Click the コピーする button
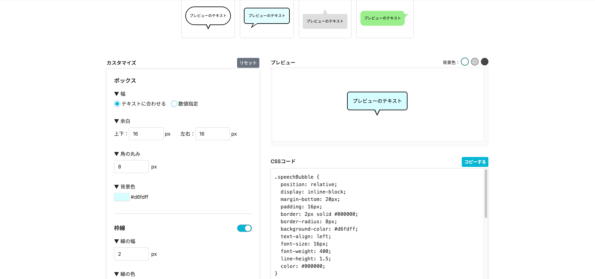595x279 pixels. point(475,162)
